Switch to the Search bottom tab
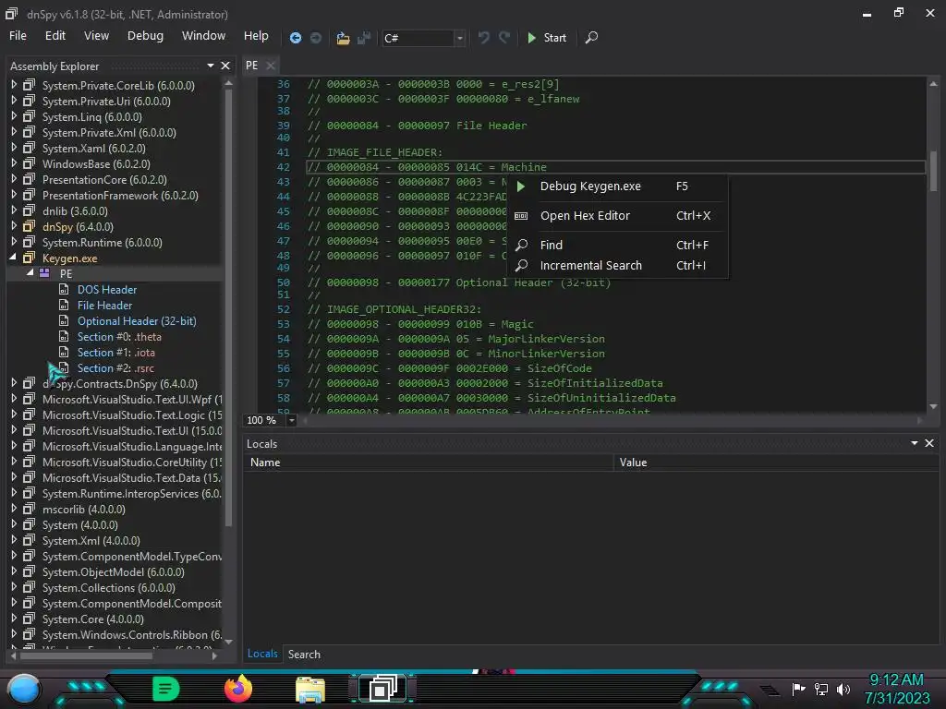This screenshot has height=709, width=946. [x=304, y=655]
